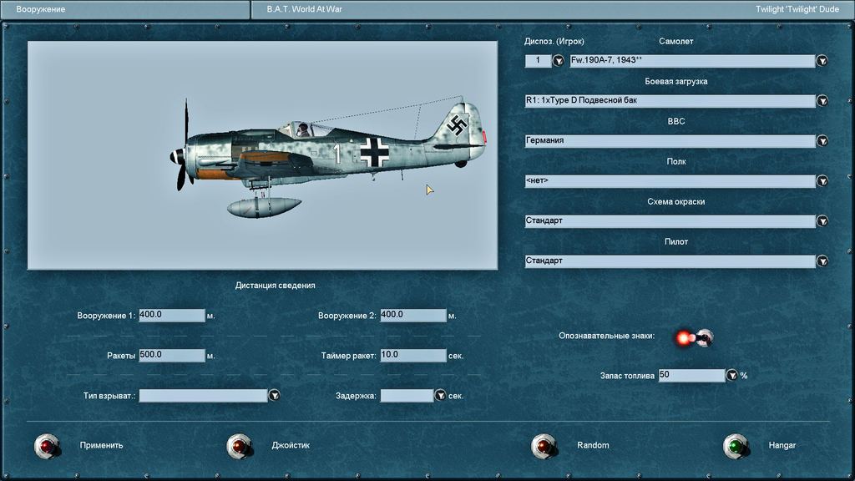Click the Запас топлива value field
The height and width of the screenshot is (481, 855).
(x=691, y=375)
